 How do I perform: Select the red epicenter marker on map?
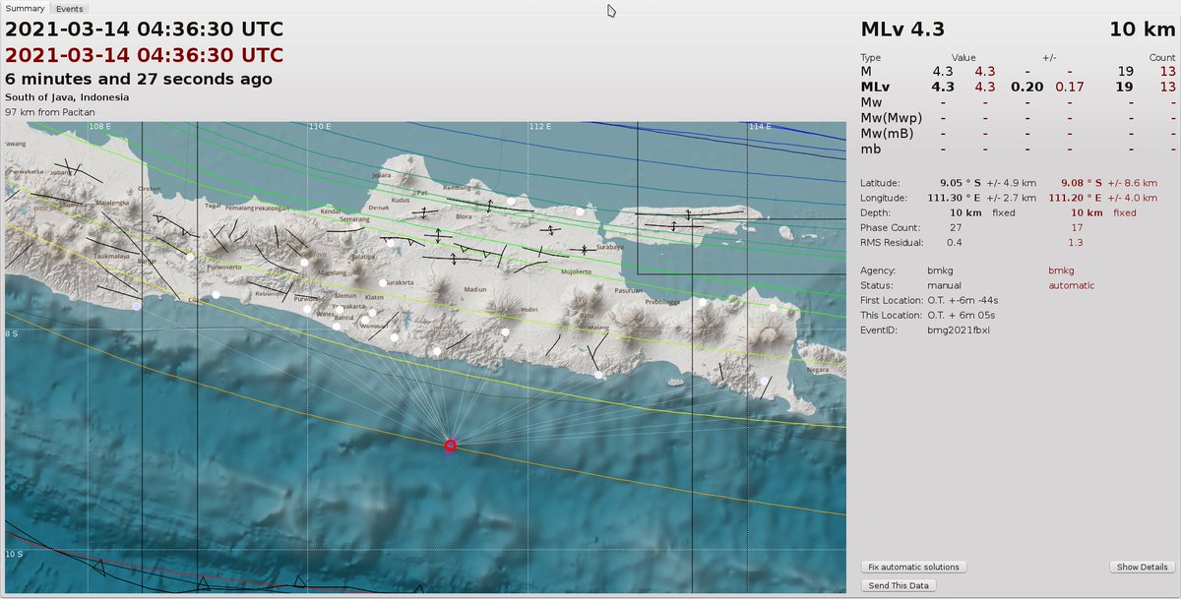(451, 446)
